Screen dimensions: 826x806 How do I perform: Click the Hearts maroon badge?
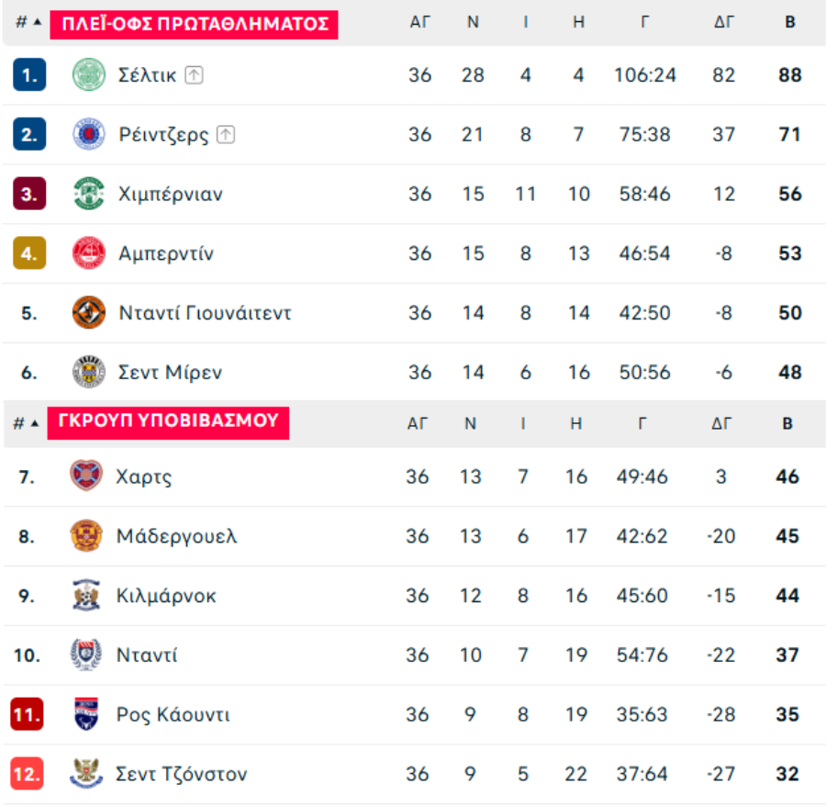[86, 476]
